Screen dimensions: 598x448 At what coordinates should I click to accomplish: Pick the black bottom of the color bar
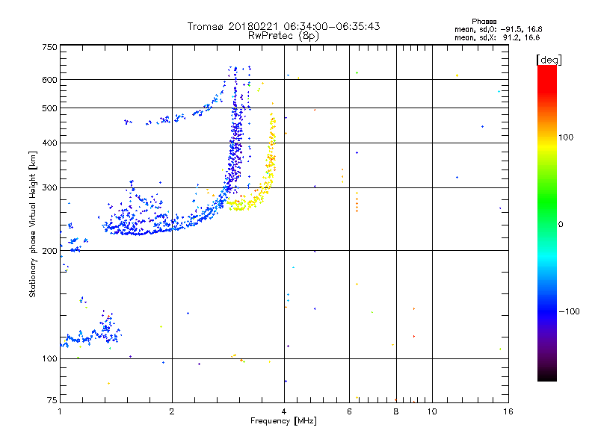click(x=547, y=376)
